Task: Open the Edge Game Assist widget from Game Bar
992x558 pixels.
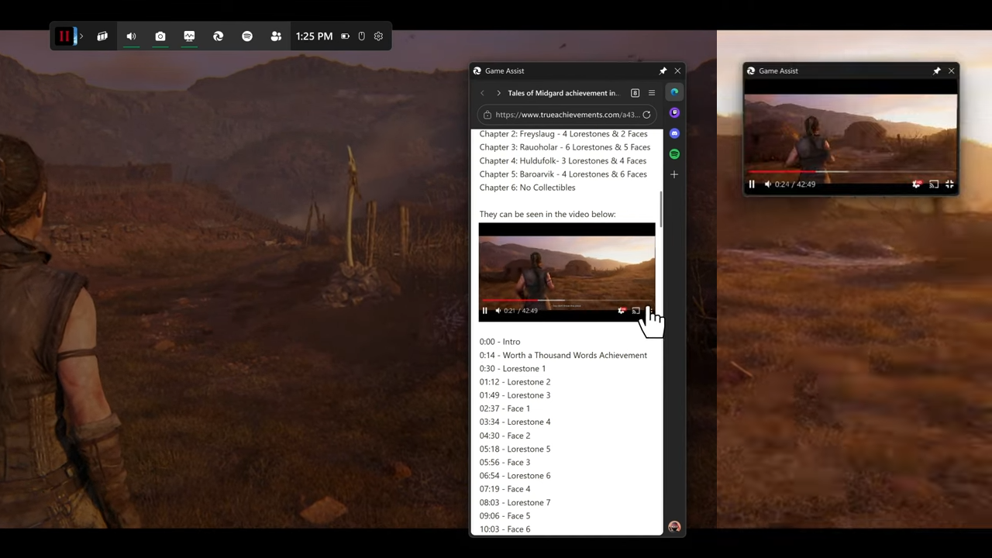Action: [218, 36]
